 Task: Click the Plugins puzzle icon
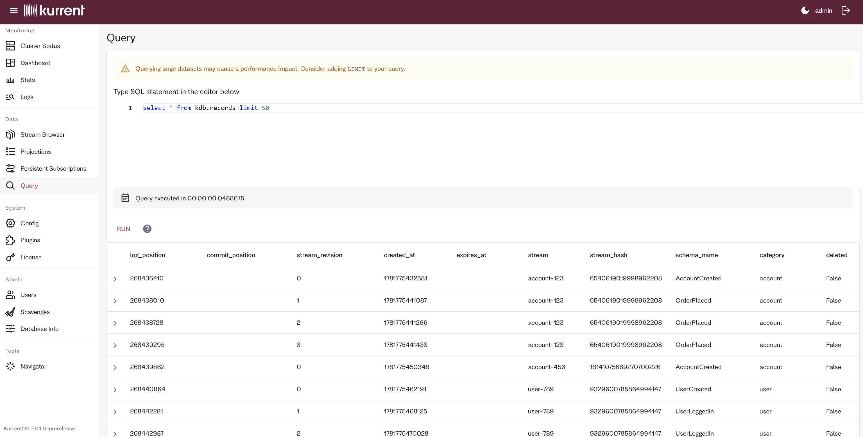tap(10, 240)
